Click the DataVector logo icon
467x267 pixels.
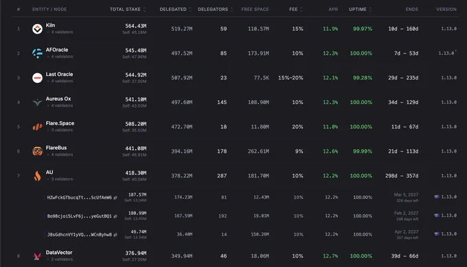[x=37, y=256]
